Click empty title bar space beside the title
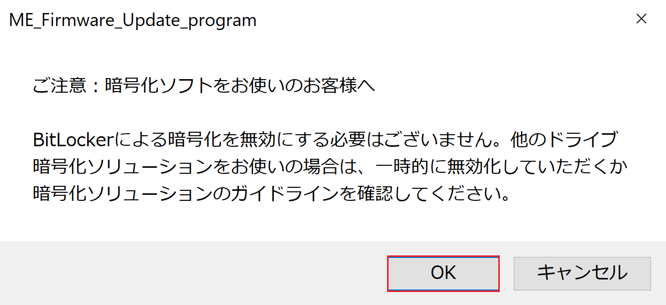666x305 pixels. pyautogui.click(x=441, y=20)
